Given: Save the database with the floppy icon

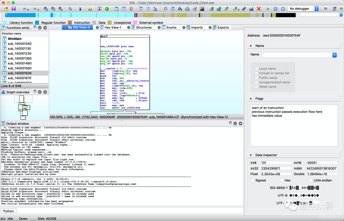Looking at the screenshot, I should [x=13, y=9].
